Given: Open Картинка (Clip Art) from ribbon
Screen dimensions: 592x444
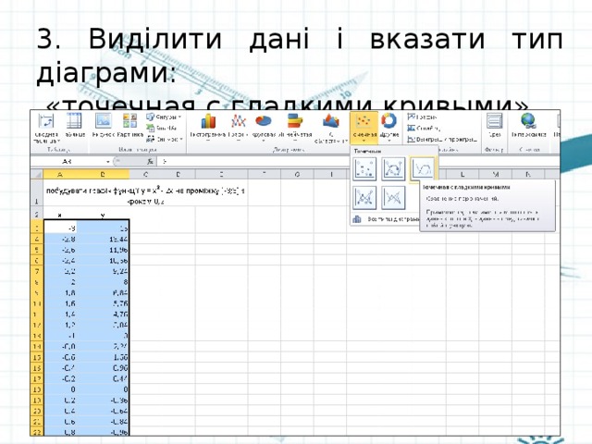Looking at the screenshot, I should pyautogui.click(x=129, y=126).
